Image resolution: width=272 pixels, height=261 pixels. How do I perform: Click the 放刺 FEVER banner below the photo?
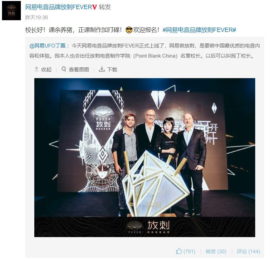[145, 227]
